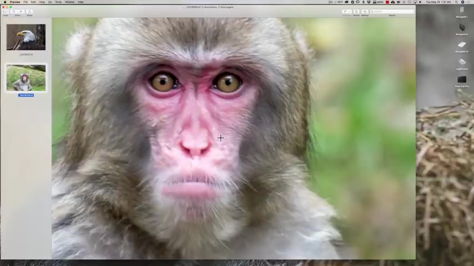Click the Share toolbar button

click(x=29, y=12)
